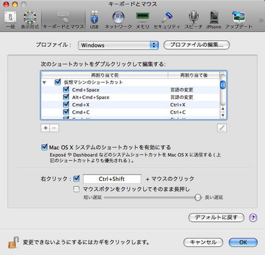Show more toolbar items via overflow arrow
265x255 pixels.
click(260, 20)
